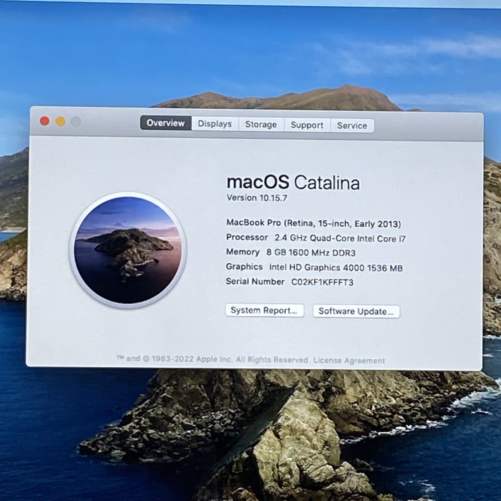
Task: Click the macOS Catalina heading
Action: click(x=293, y=183)
